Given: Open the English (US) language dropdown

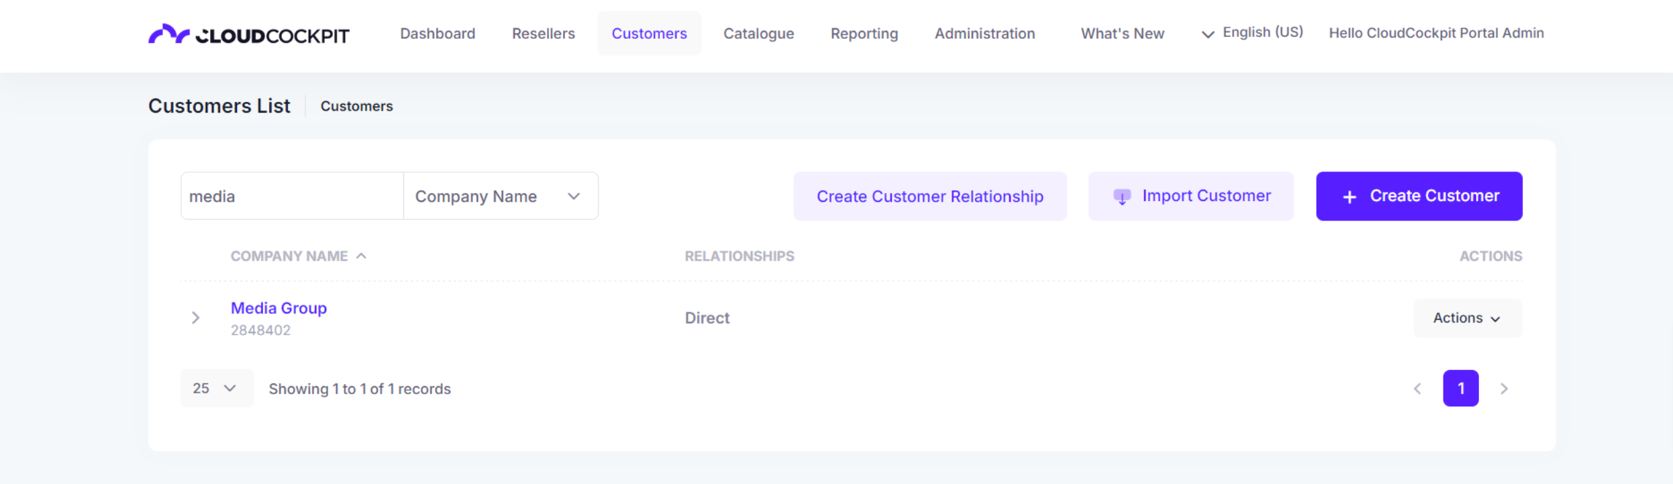Looking at the screenshot, I should (1252, 33).
